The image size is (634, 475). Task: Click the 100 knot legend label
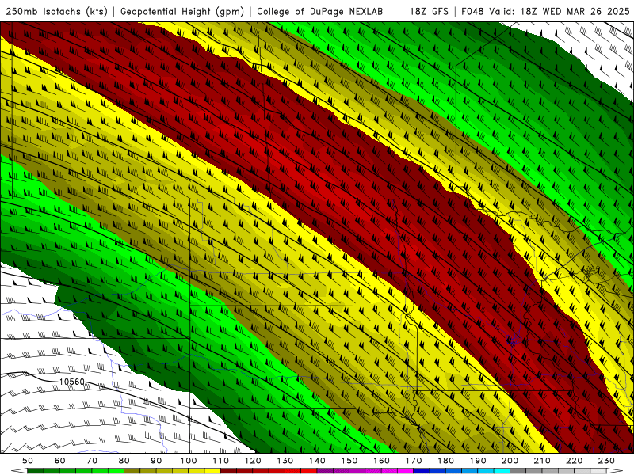(189, 461)
